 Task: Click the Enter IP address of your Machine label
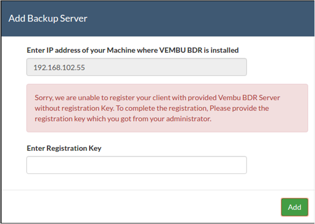coord(133,50)
